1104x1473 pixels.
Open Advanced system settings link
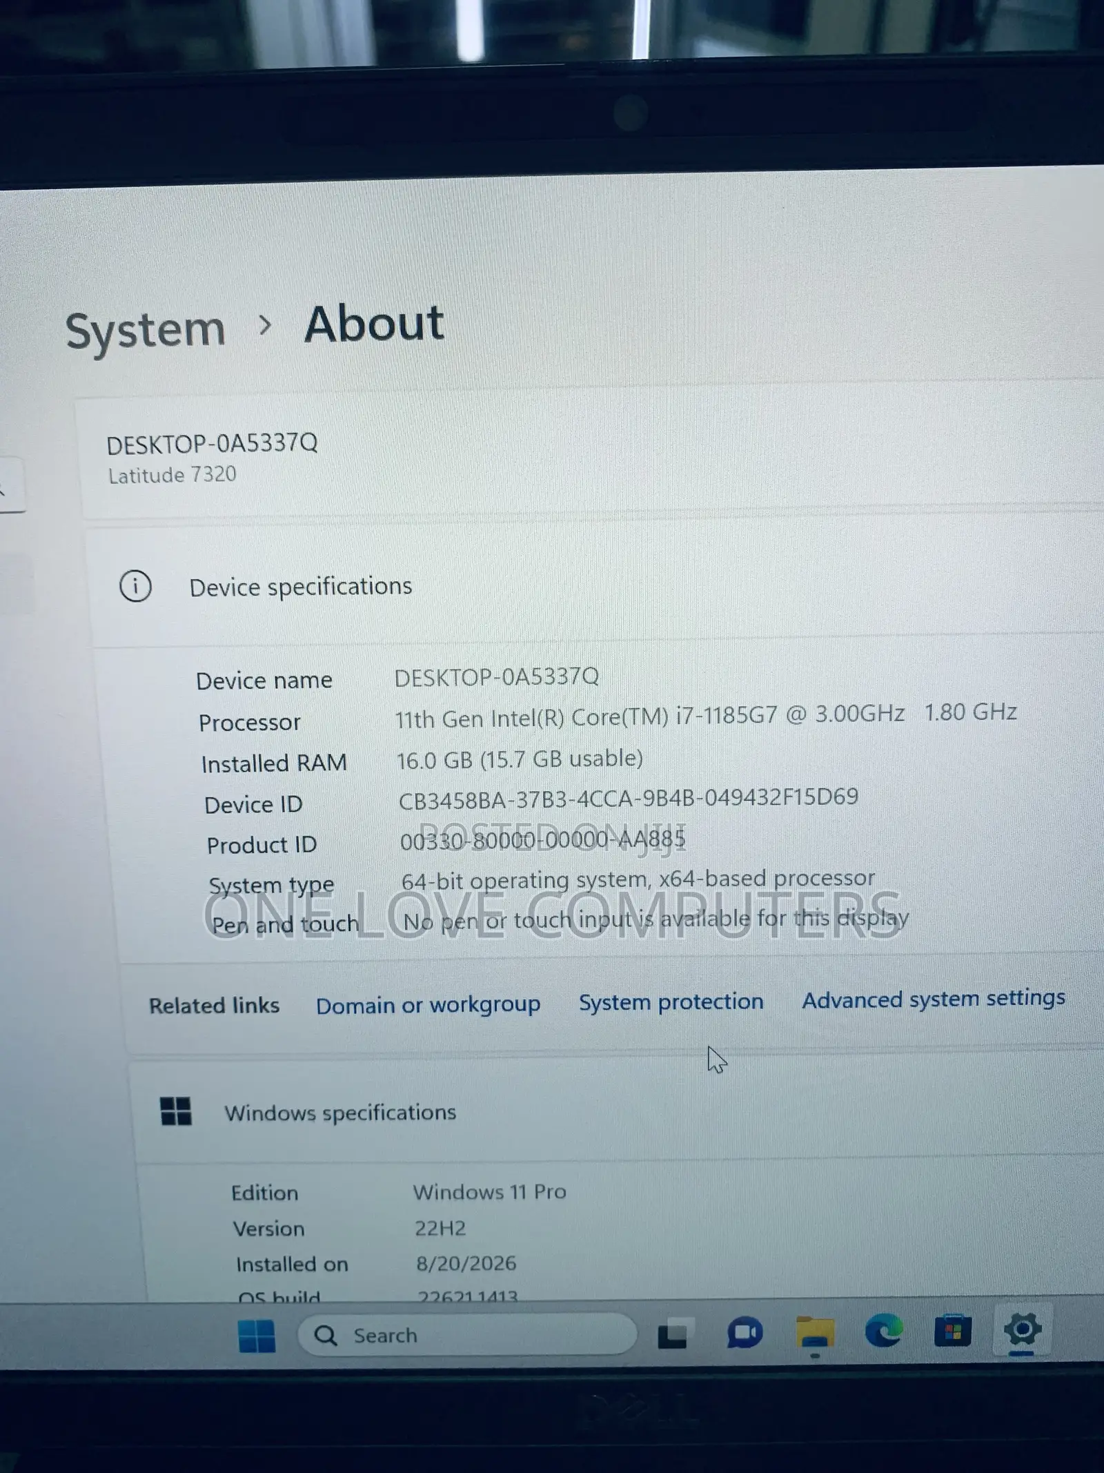tap(933, 998)
